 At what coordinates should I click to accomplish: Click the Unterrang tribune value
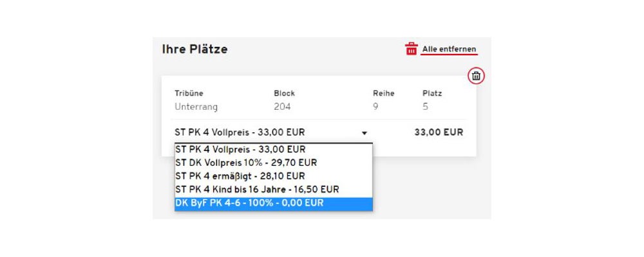pyautogui.click(x=196, y=107)
